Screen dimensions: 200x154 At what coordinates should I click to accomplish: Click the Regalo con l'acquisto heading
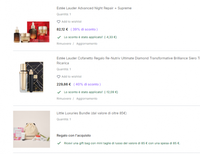pyautogui.click(x=74, y=135)
